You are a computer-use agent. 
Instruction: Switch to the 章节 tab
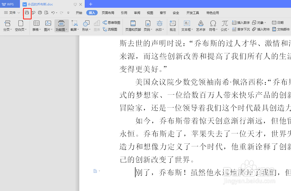point(163,13)
